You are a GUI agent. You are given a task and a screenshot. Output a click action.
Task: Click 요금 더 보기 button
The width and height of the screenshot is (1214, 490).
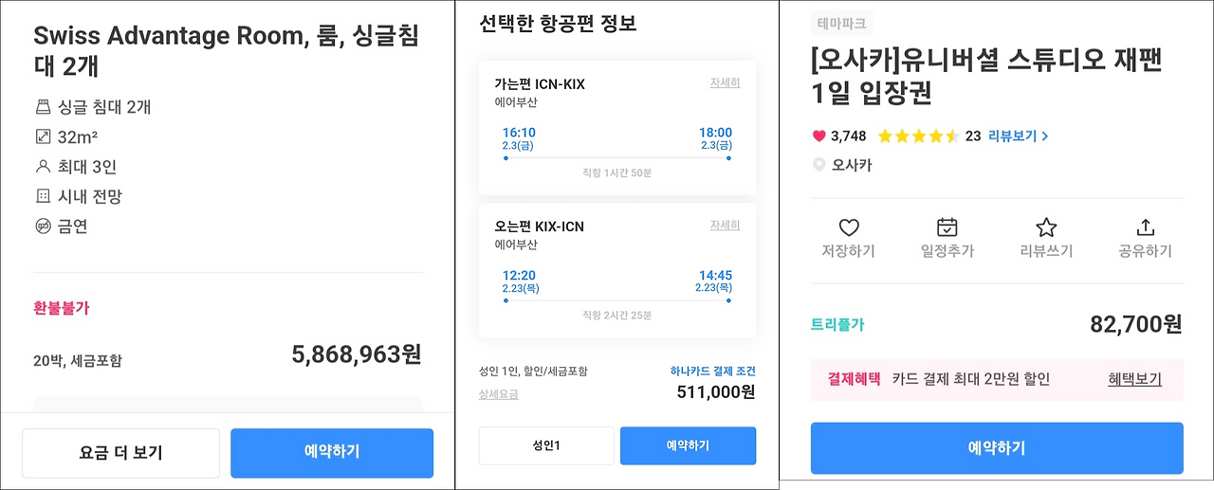pos(120,452)
